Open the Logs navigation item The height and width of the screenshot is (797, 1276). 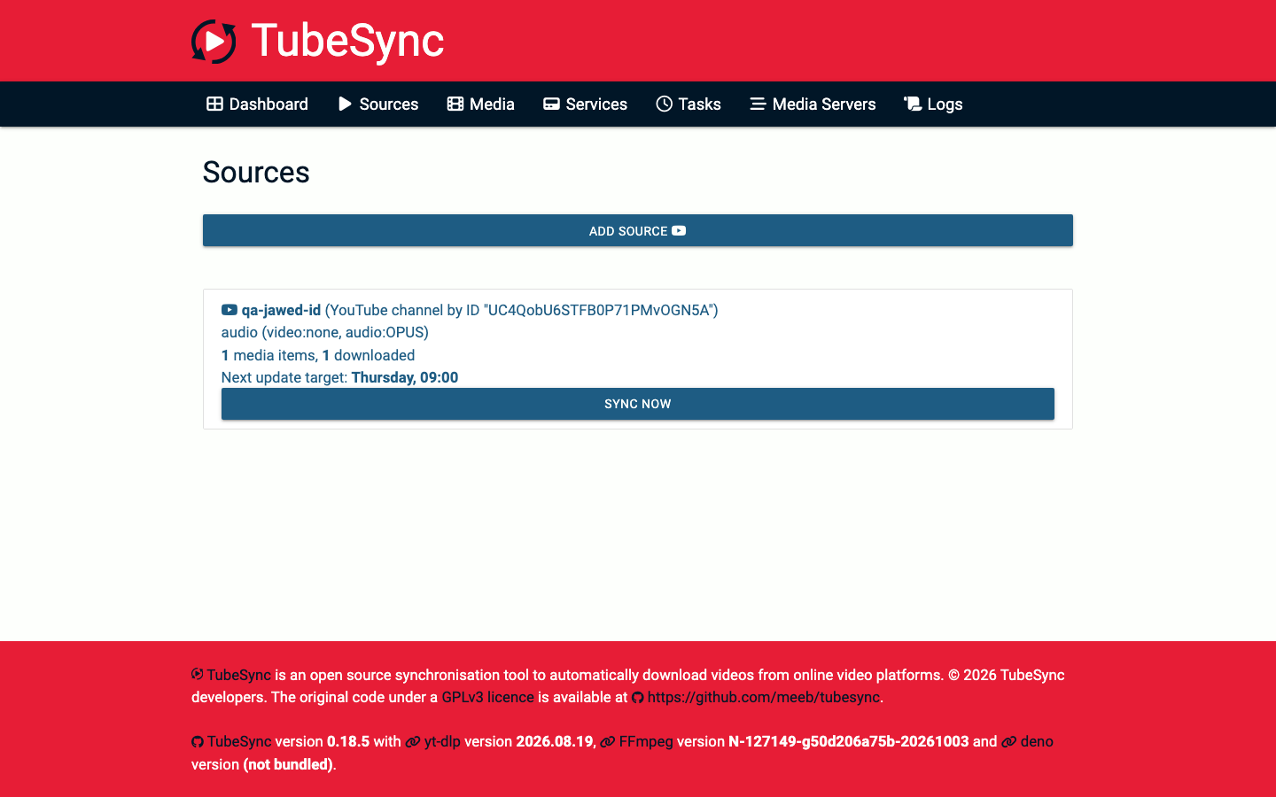click(x=933, y=104)
